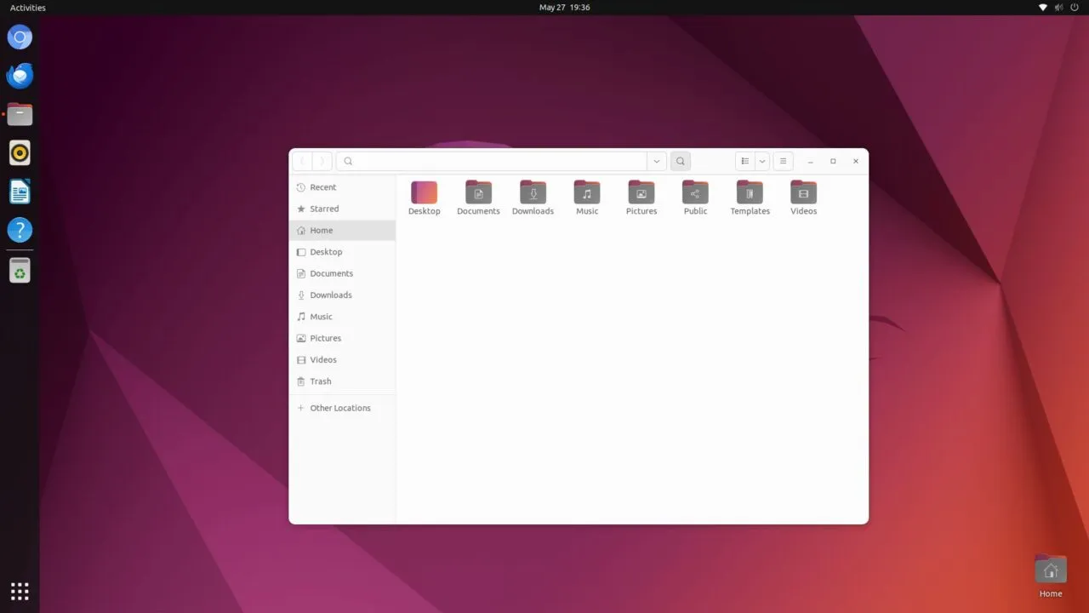Open the hamburger main menu
The height and width of the screenshot is (613, 1089).
784,161
